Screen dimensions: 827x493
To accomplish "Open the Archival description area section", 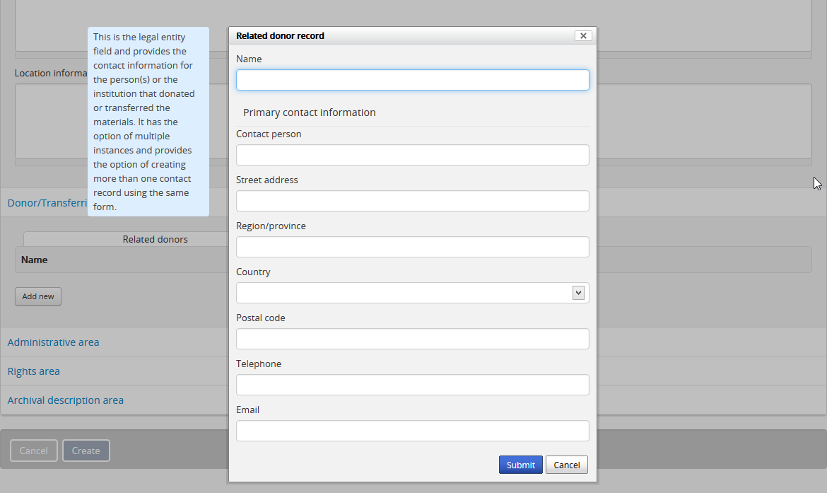I will 65,400.
